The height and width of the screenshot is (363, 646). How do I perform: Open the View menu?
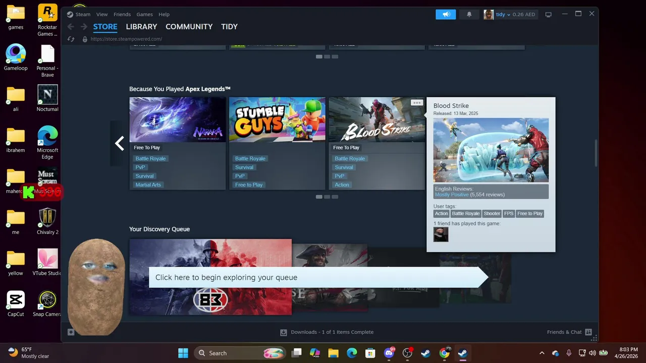102,14
